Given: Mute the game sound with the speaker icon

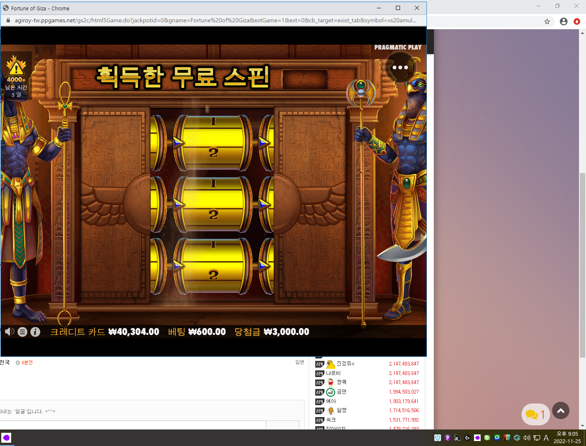Looking at the screenshot, I should coord(10,332).
